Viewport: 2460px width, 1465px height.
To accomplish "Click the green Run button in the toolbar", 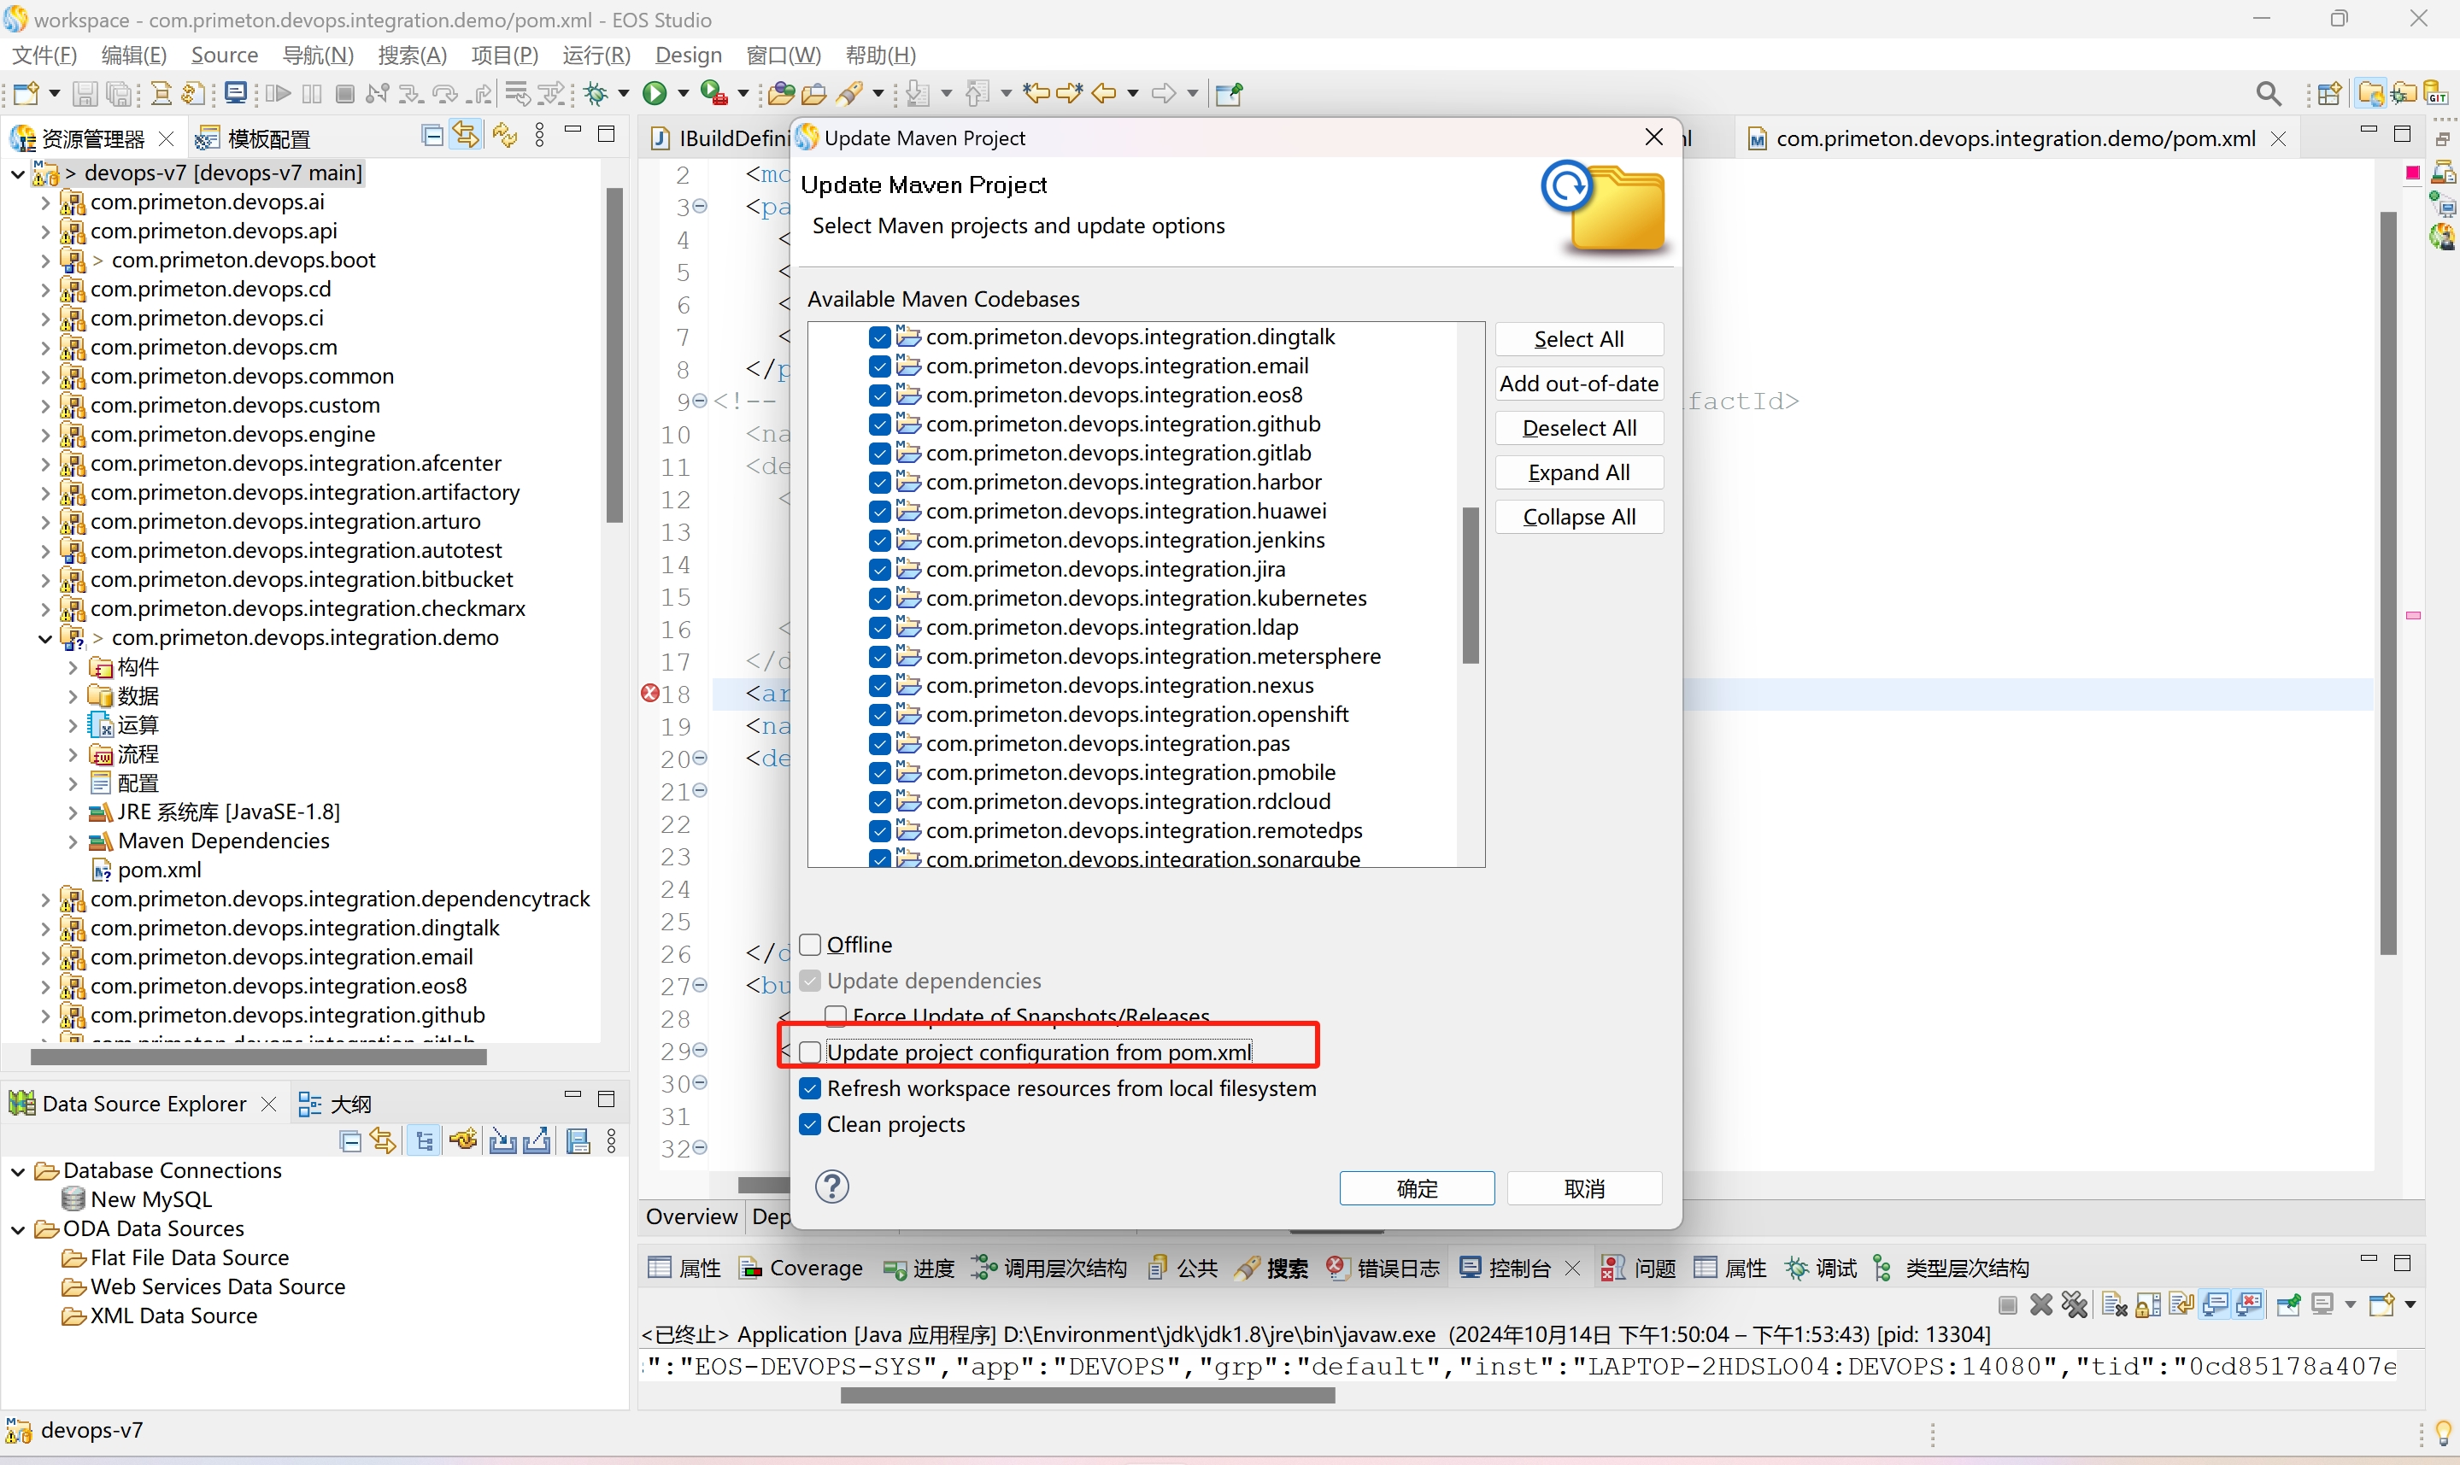I will pos(655,94).
